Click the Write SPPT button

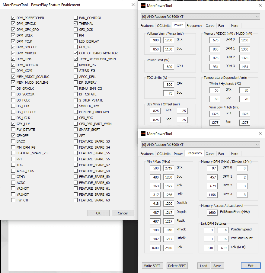pyautogui.click(x=152, y=265)
